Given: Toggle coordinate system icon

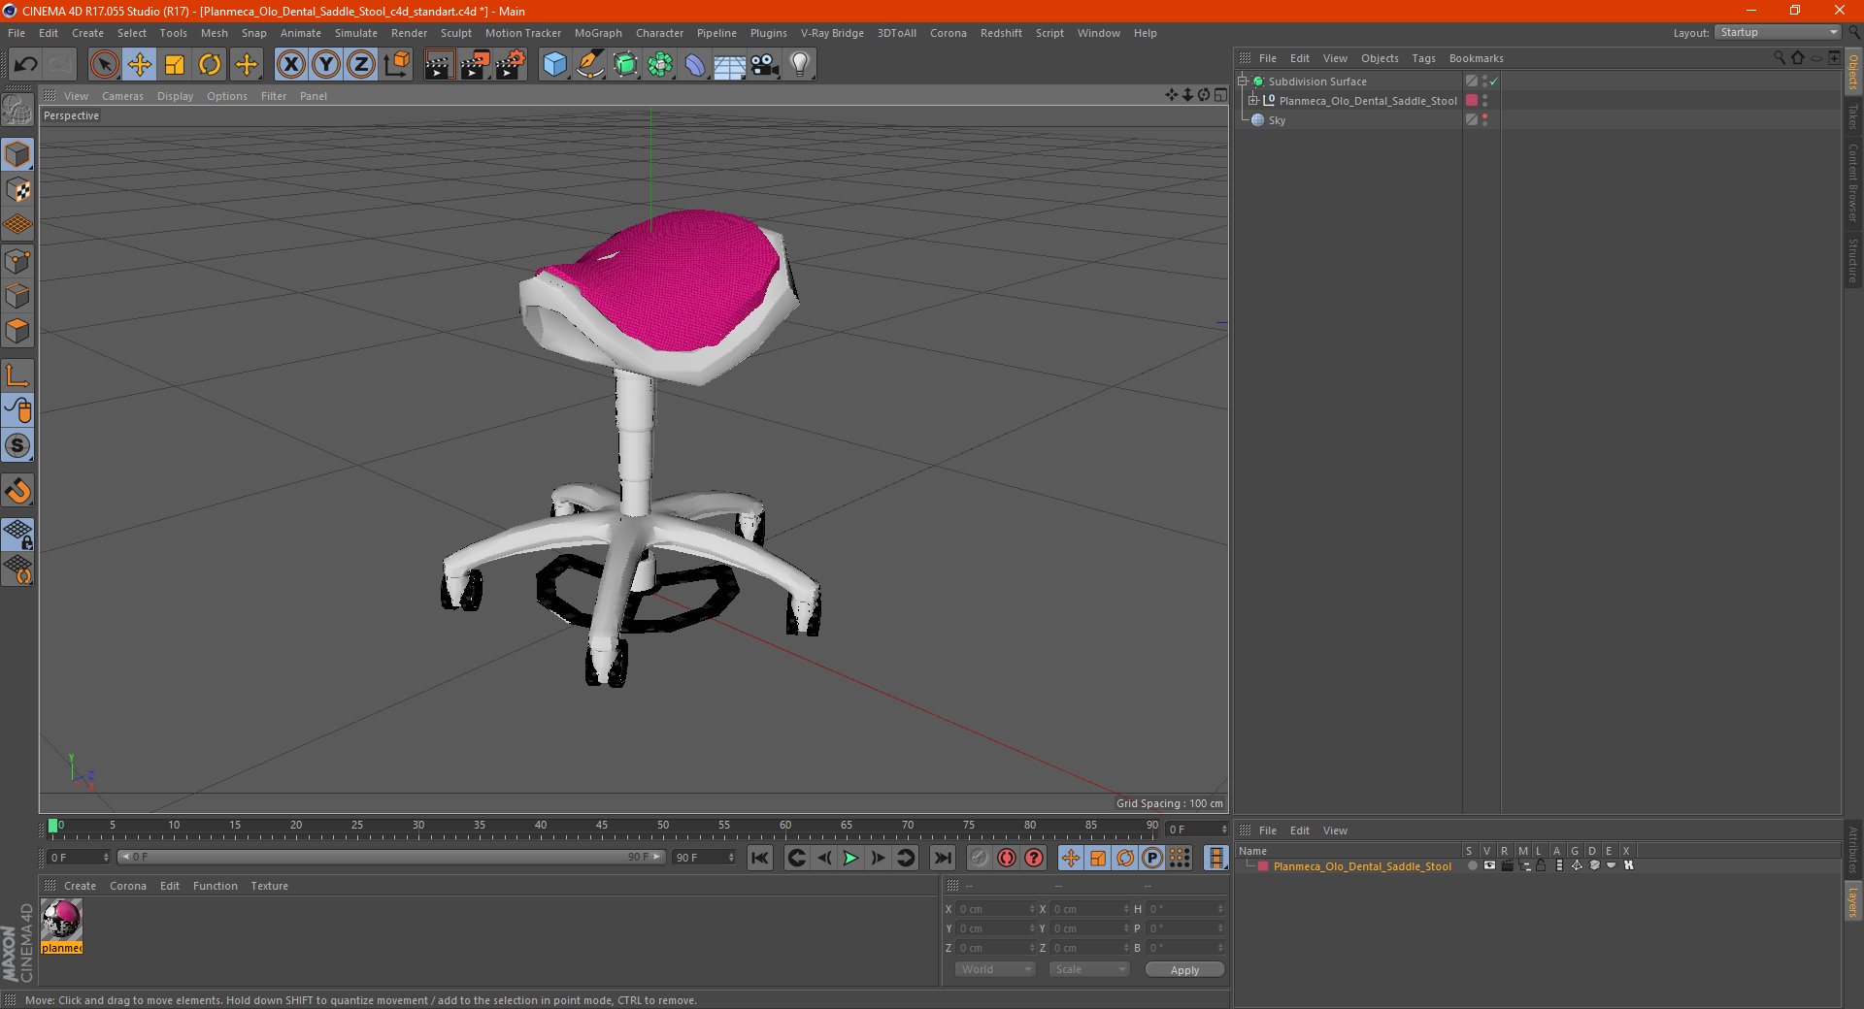Looking at the screenshot, I should (x=397, y=65).
